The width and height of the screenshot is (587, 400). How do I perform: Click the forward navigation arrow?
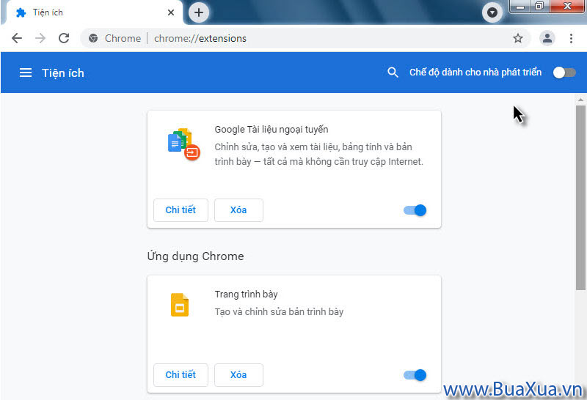pyautogui.click(x=40, y=38)
